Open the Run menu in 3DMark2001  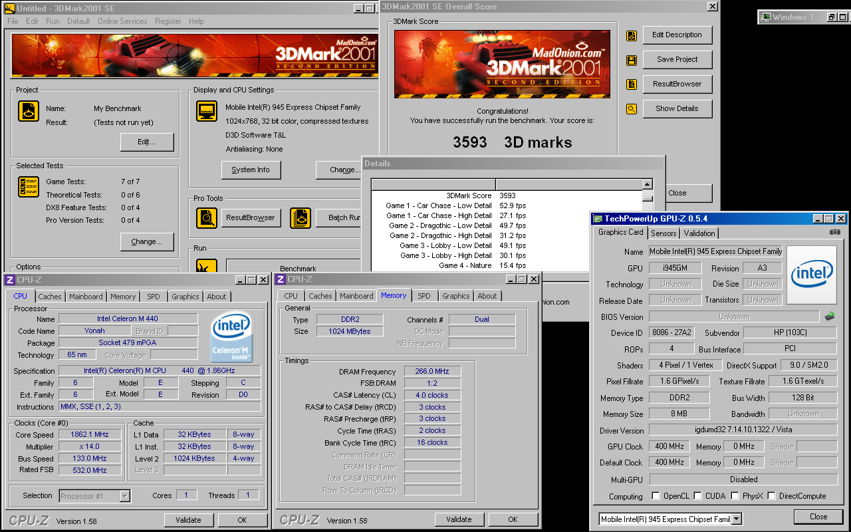(53, 21)
